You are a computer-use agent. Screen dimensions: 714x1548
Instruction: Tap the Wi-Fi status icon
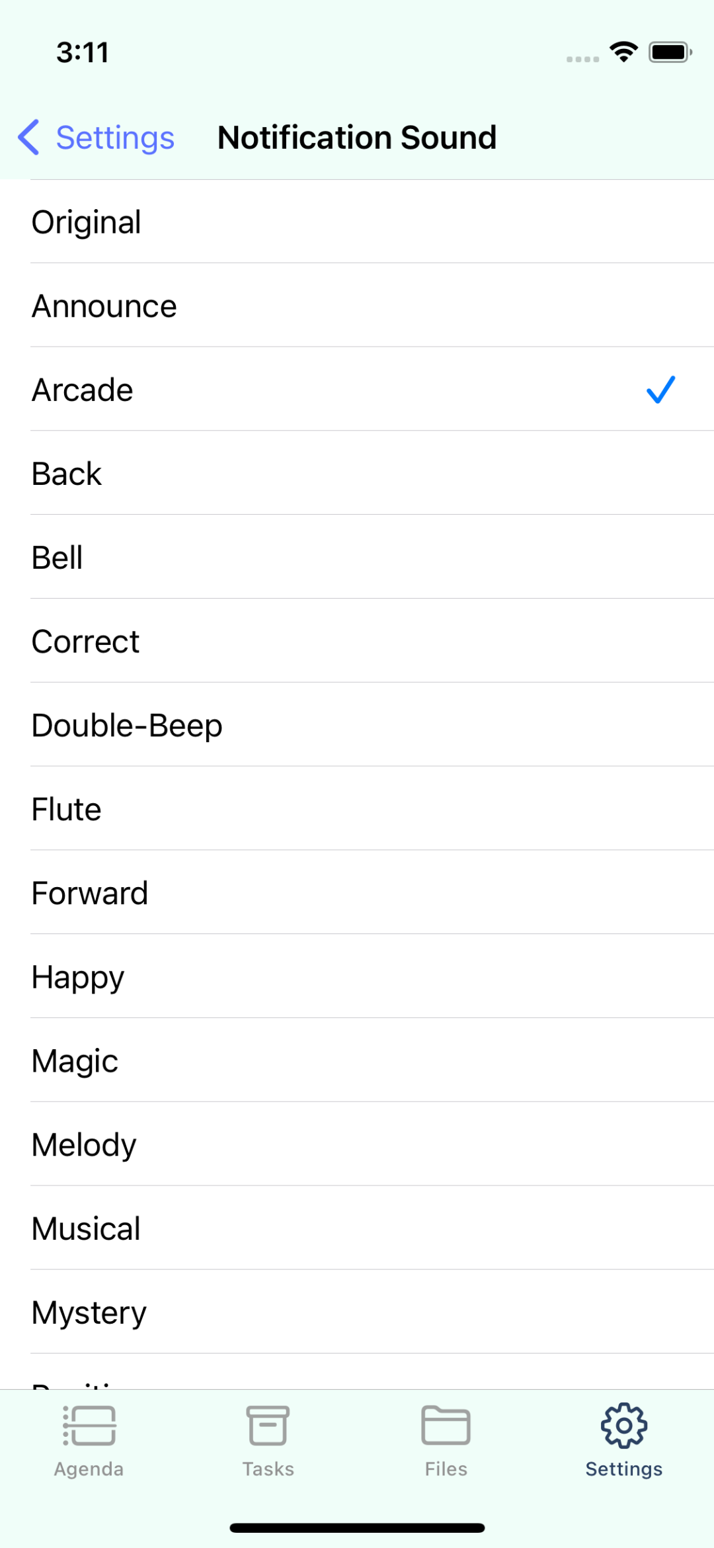pyautogui.click(x=624, y=52)
